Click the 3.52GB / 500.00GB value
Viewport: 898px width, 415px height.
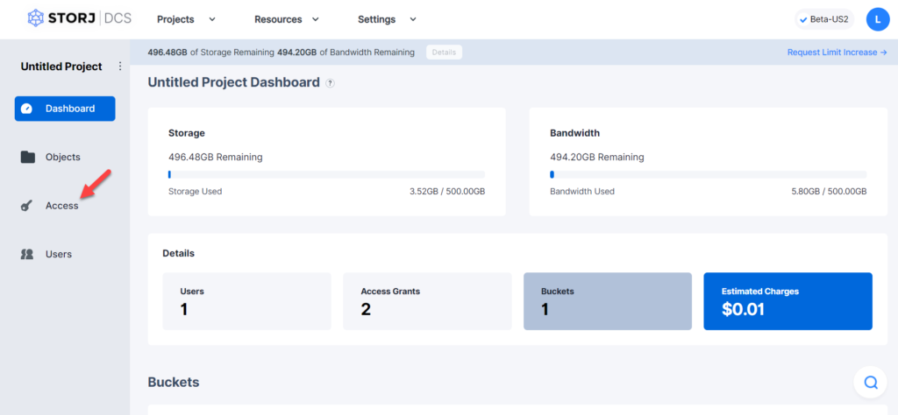(x=447, y=192)
